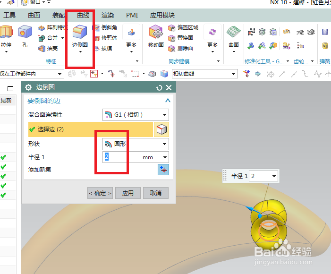Click the Unite (合并) tool
The height and width of the screenshot is (274, 331).
point(48,38)
